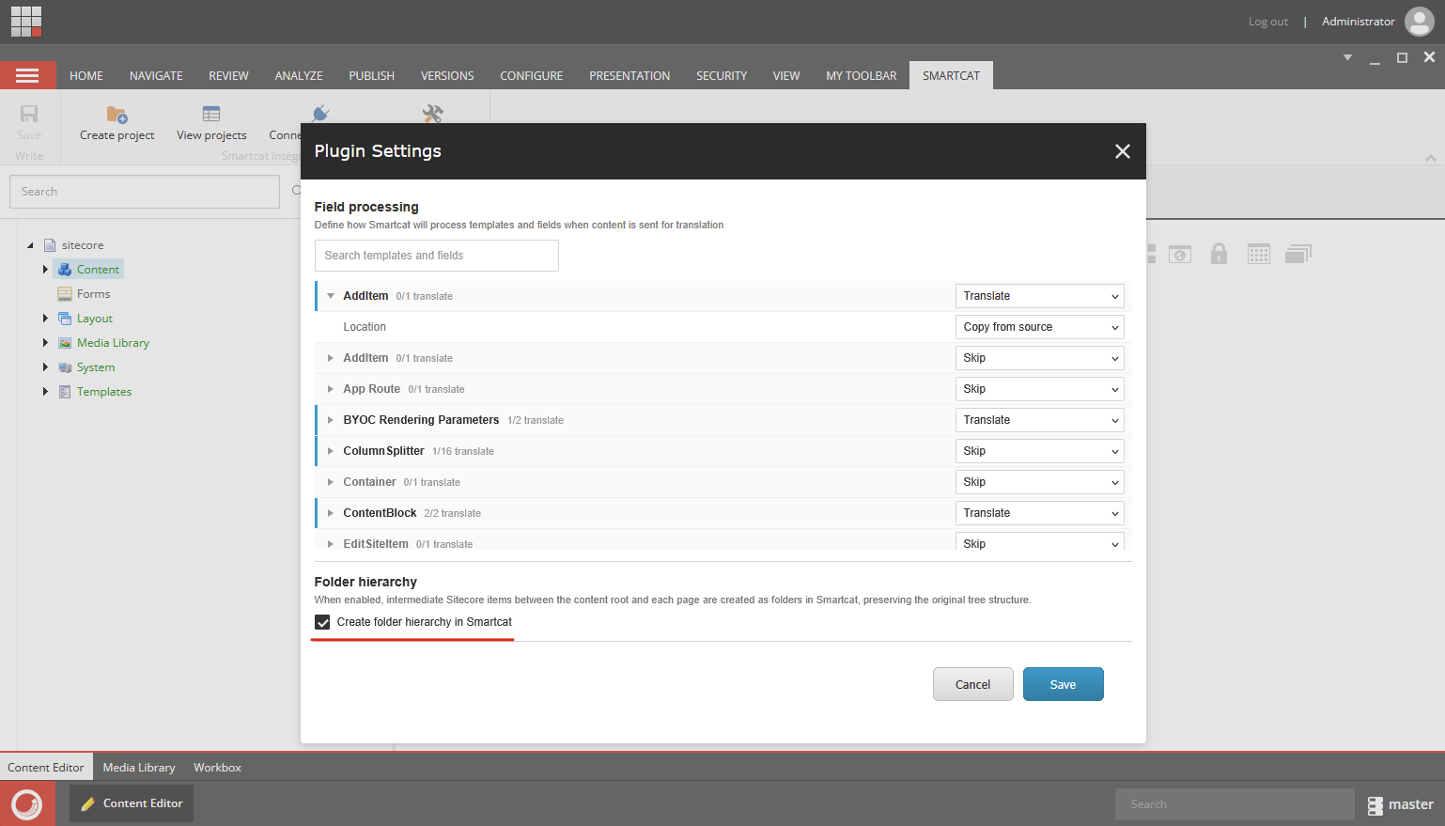Cancel the Plugin Settings dialog
The width and height of the screenshot is (1445, 826).
coord(973,684)
